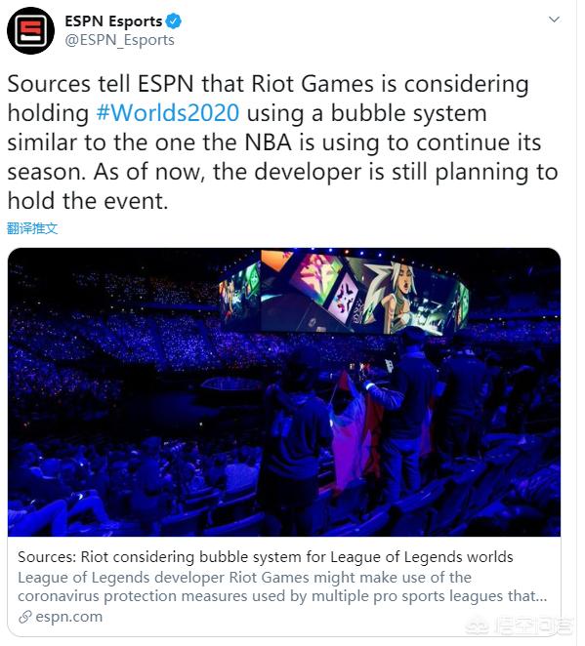Expand the tweet options chevron

coord(554,20)
